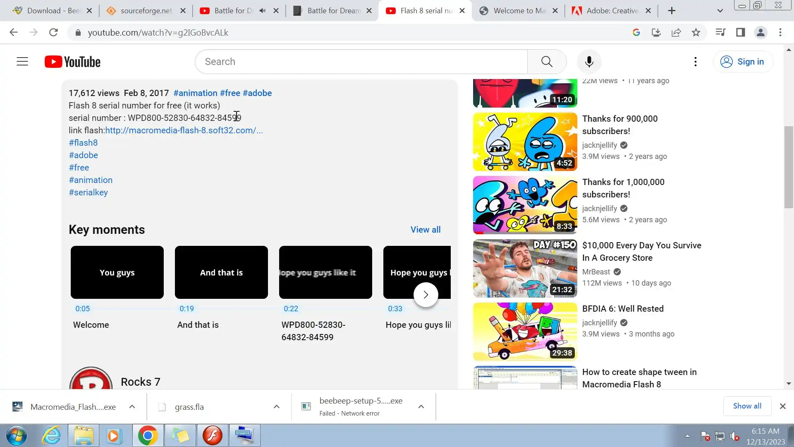Bookmark this page with star icon

696,32
